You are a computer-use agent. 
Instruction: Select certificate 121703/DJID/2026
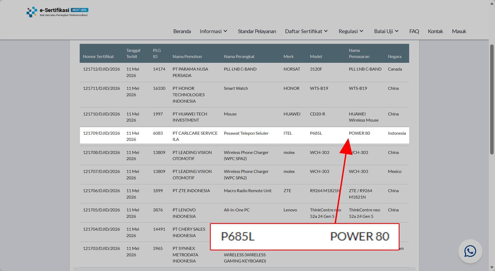coord(101,248)
